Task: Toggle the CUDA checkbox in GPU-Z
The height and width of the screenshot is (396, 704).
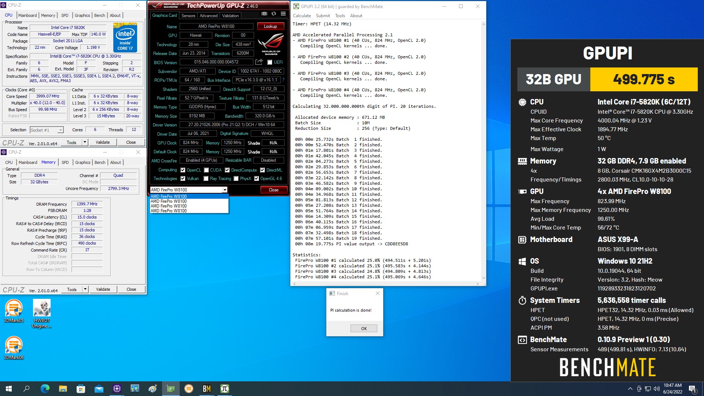Action: coord(206,170)
